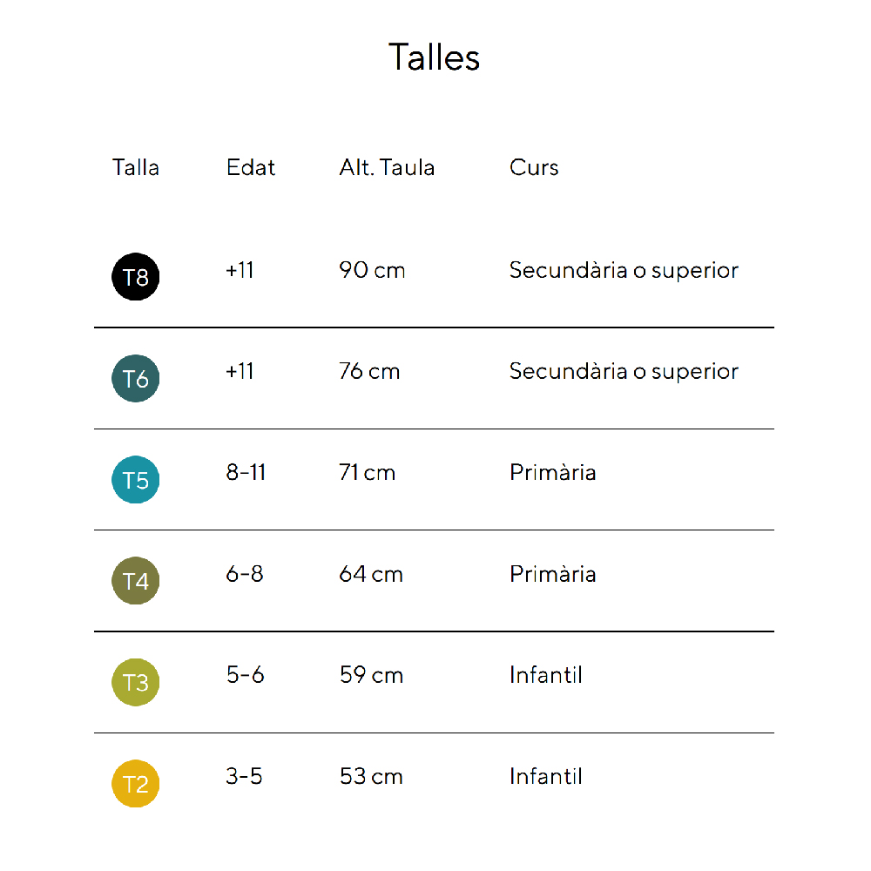Select the dark green T6 badge

[x=136, y=379]
